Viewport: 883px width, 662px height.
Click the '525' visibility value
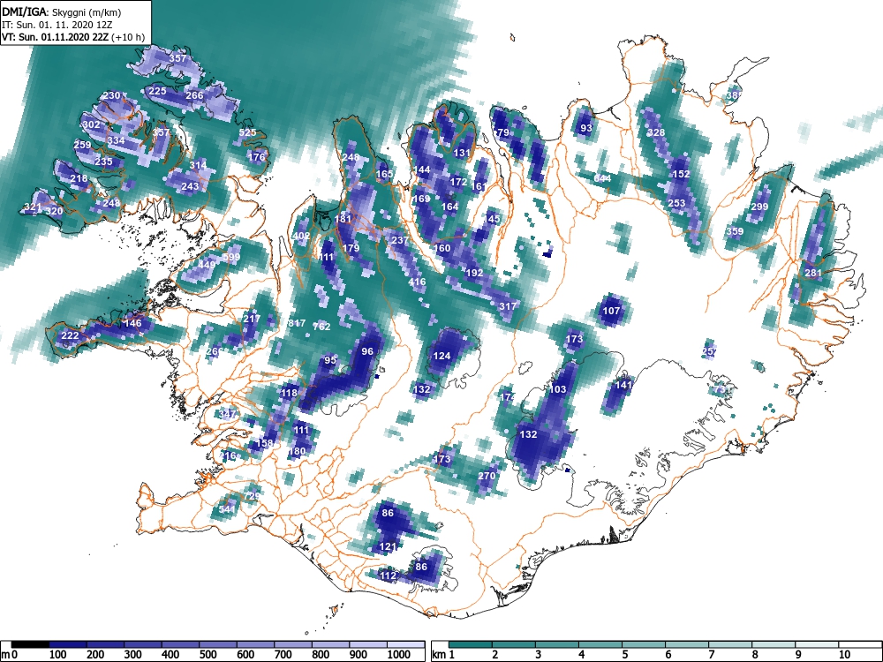click(247, 133)
